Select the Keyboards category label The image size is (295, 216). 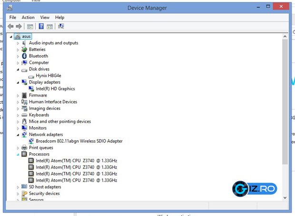(x=39, y=115)
